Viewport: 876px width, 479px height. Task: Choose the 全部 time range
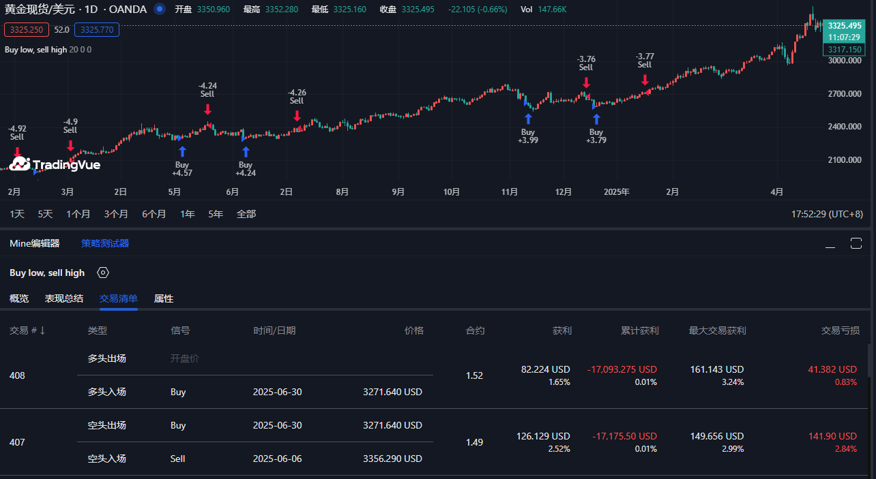(x=246, y=214)
